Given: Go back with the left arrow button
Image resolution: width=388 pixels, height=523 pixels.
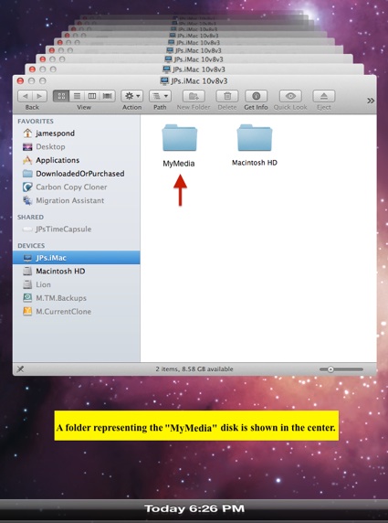Looking at the screenshot, I should click(25, 96).
